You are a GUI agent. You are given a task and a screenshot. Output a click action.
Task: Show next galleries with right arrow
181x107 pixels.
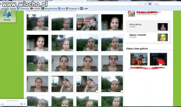tap(170, 59)
